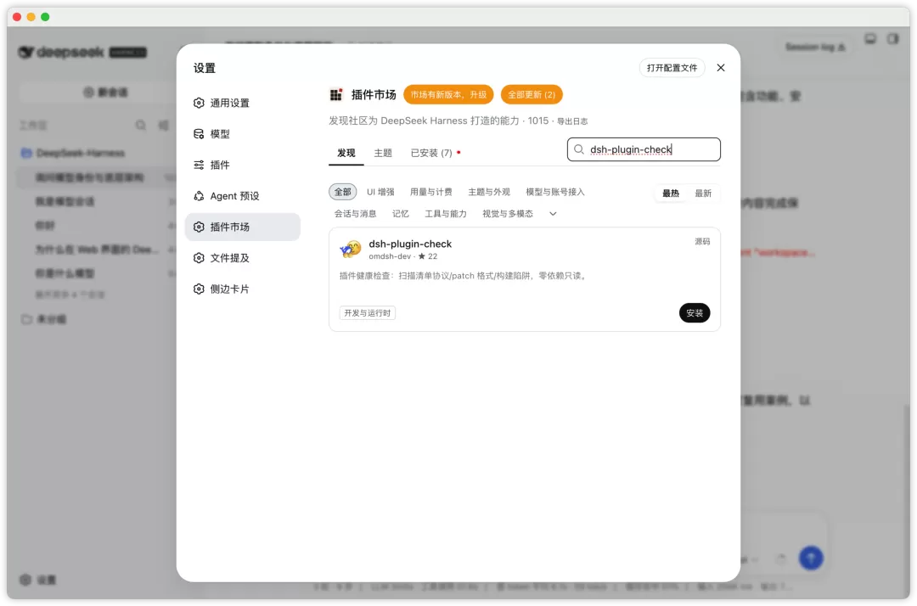Open 通用设置 in settings sidebar
This screenshot has height=606, width=917.
pos(242,103)
